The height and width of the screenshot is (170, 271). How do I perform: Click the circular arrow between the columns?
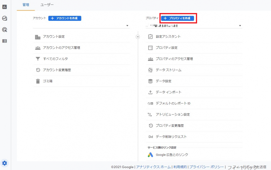(x=138, y=37)
